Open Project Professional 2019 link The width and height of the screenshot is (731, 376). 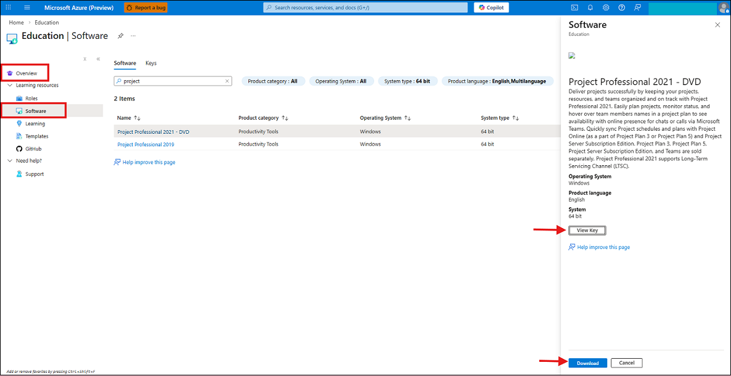145,144
